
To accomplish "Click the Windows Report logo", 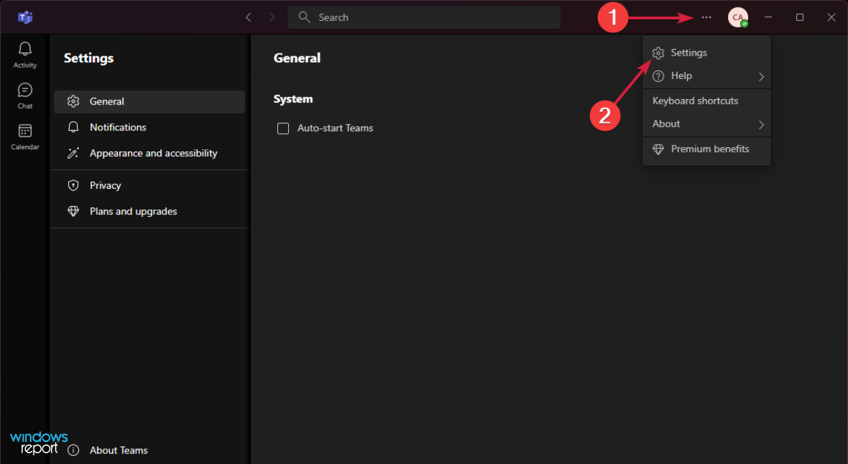I will (x=38, y=442).
